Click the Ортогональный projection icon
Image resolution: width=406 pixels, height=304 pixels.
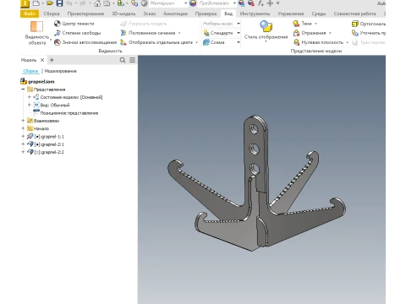tap(354, 24)
